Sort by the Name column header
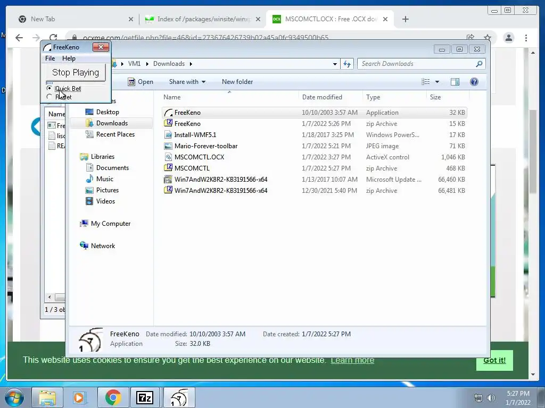545x408 pixels. click(229, 97)
